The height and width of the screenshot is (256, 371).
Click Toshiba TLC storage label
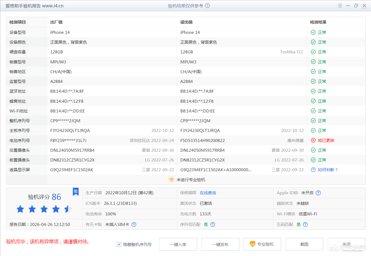point(292,52)
